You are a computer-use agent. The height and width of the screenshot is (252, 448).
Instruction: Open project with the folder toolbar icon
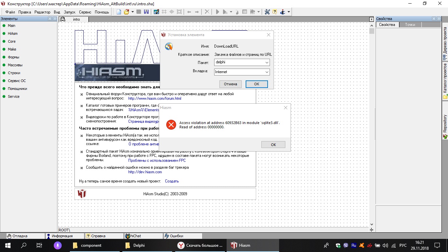[x=126, y=12]
